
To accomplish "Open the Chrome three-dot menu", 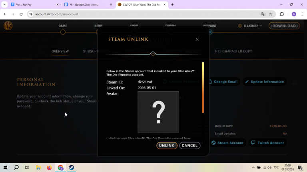I will click(302, 14).
